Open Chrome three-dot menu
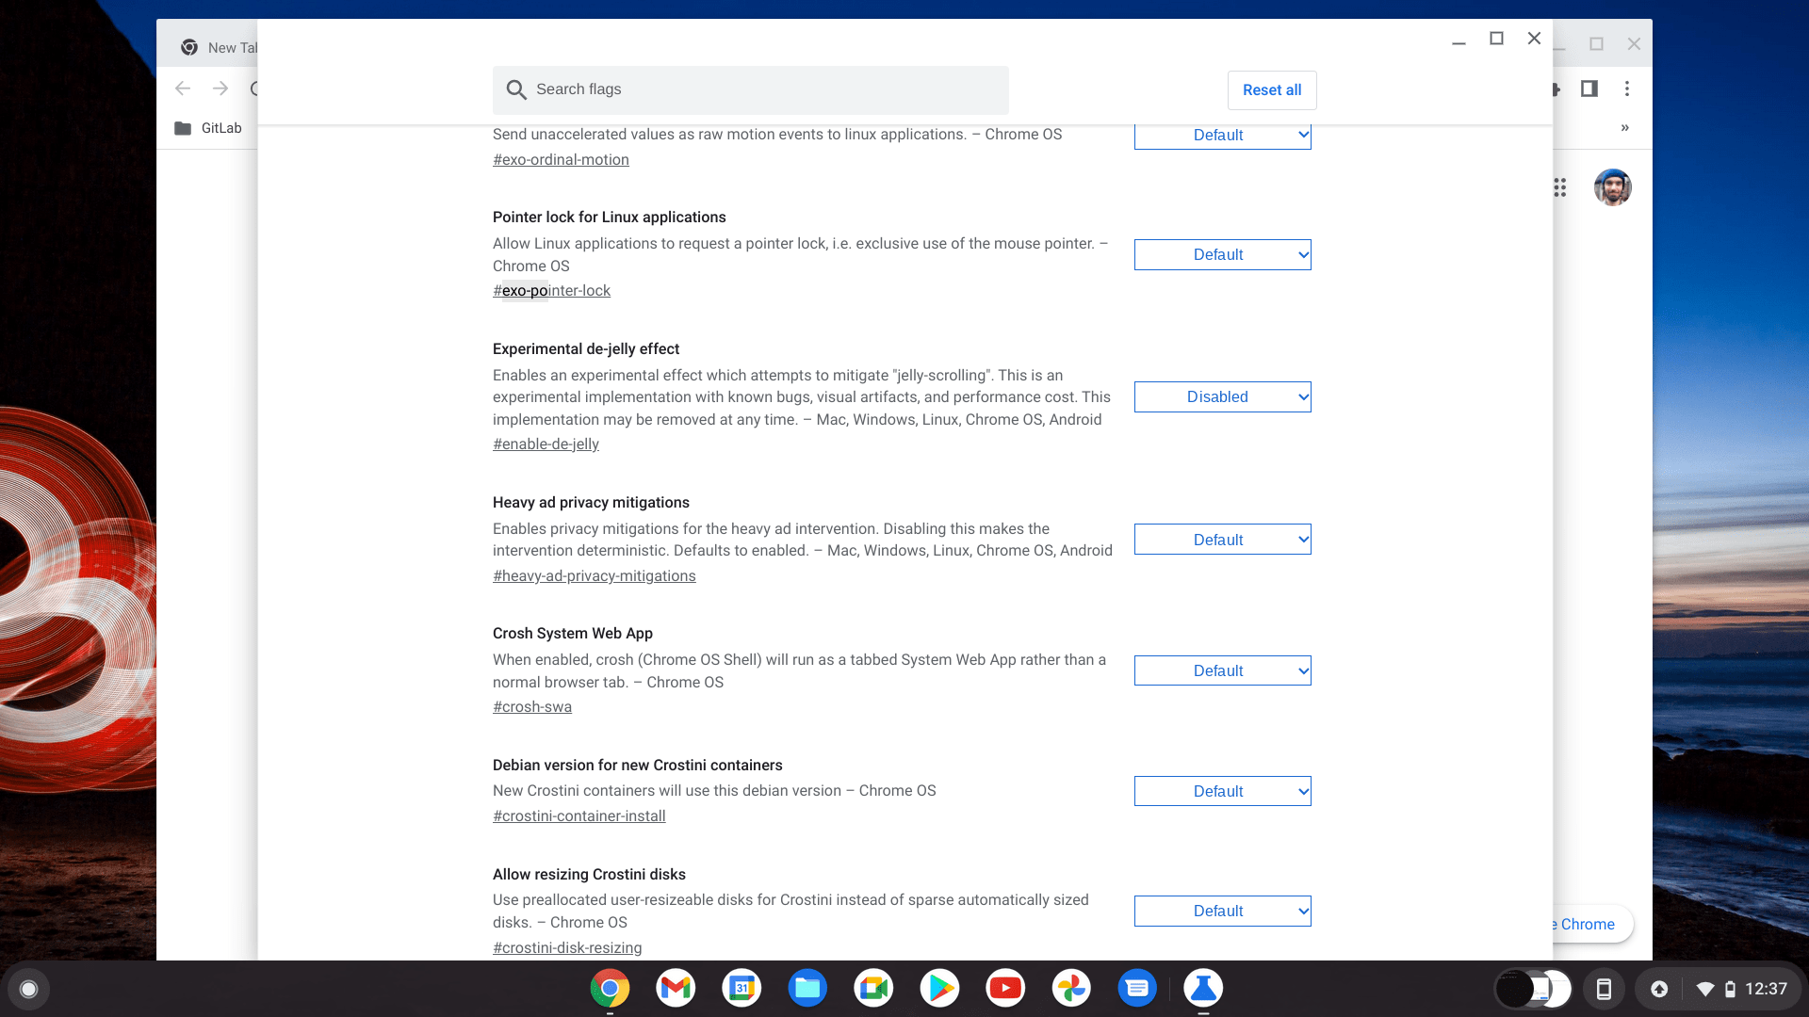 tap(1627, 89)
